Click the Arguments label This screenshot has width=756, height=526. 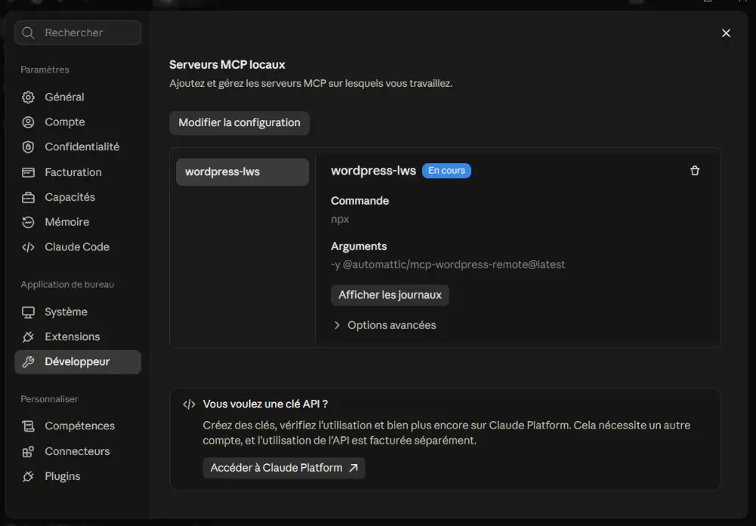click(358, 246)
